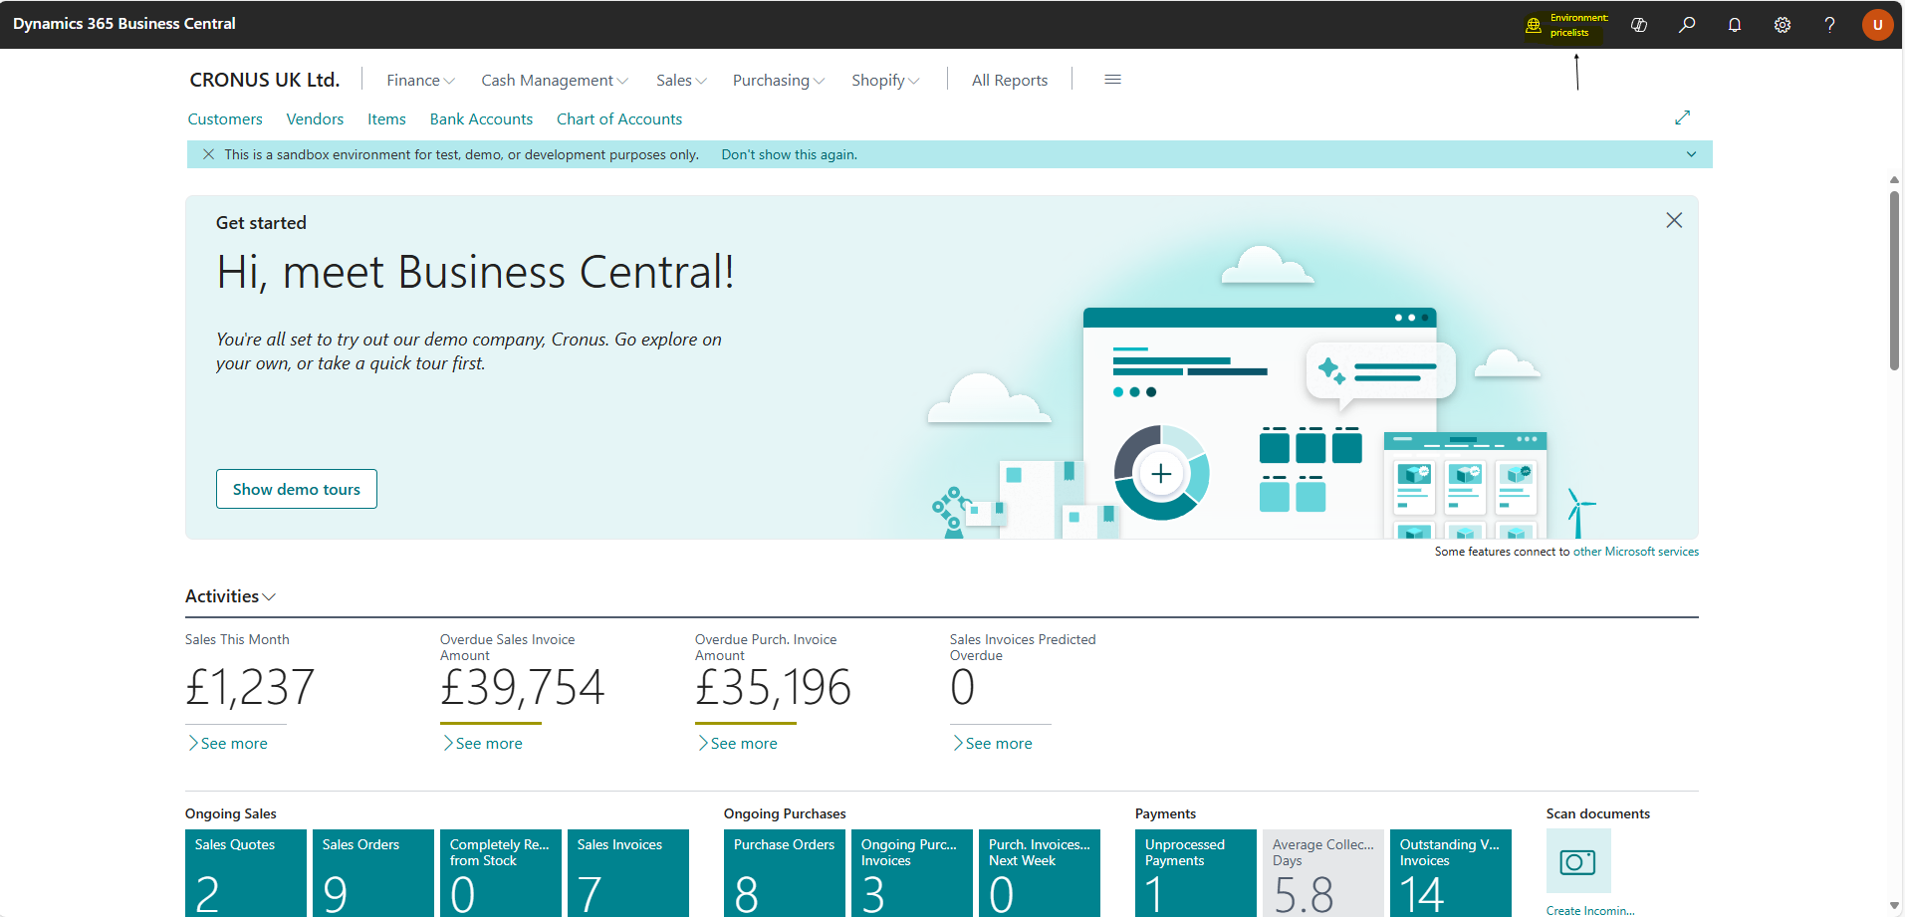Open the Outstanding Vendor Invoices tile
1905x917 pixels.
pos(1451,873)
